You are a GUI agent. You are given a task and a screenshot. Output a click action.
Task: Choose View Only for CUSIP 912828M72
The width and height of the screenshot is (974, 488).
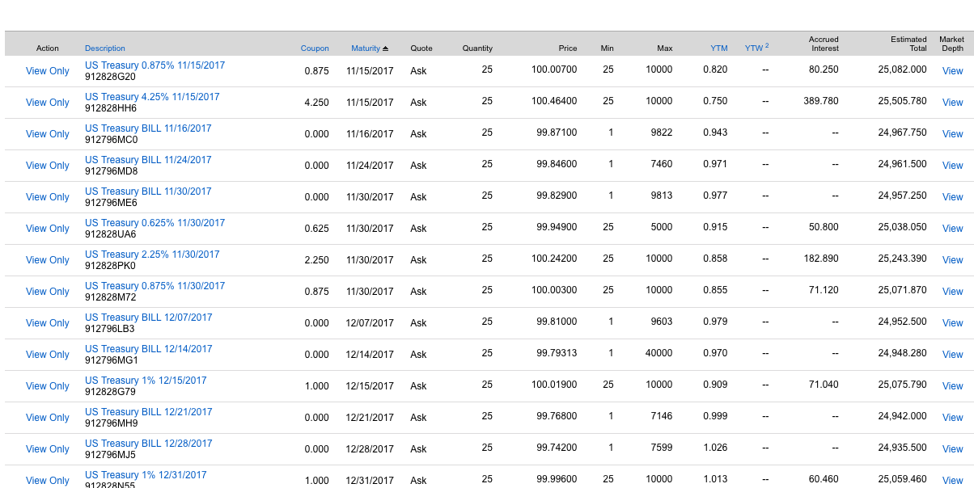pos(48,292)
